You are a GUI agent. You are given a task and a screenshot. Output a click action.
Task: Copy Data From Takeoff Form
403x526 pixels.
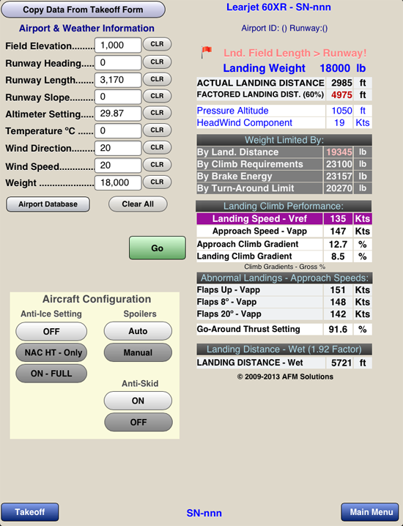click(83, 10)
